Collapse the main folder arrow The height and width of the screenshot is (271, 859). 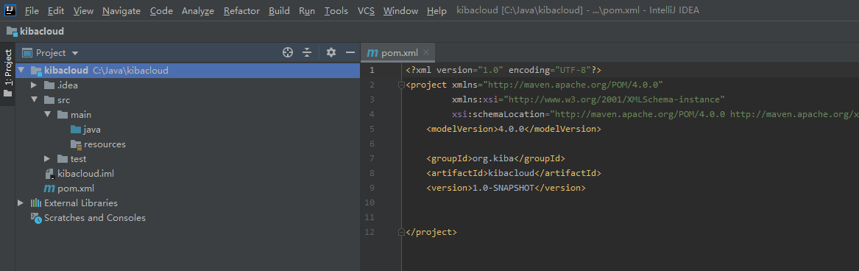[47, 115]
